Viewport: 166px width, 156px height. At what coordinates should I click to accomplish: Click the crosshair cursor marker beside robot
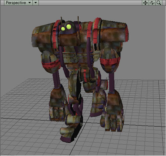(107, 78)
